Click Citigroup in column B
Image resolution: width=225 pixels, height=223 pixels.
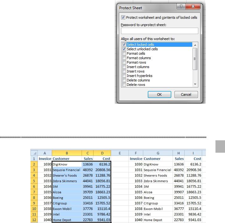coord(67,203)
